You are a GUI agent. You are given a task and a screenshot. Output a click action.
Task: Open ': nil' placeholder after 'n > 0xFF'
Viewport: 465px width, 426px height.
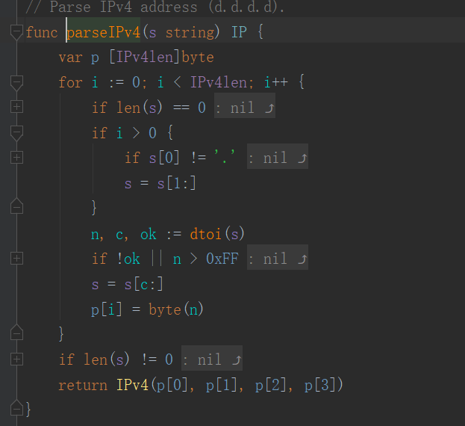coord(278,259)
